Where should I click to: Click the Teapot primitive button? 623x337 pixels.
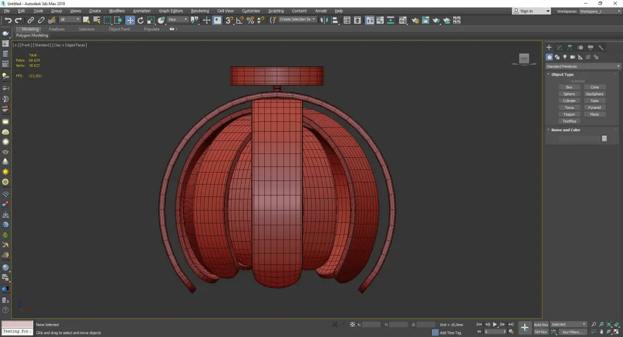[x=569, y=114]
